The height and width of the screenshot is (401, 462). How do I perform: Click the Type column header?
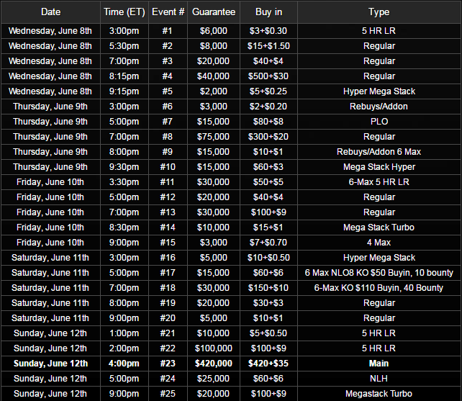pyautogui.click(x=379, y=12)
